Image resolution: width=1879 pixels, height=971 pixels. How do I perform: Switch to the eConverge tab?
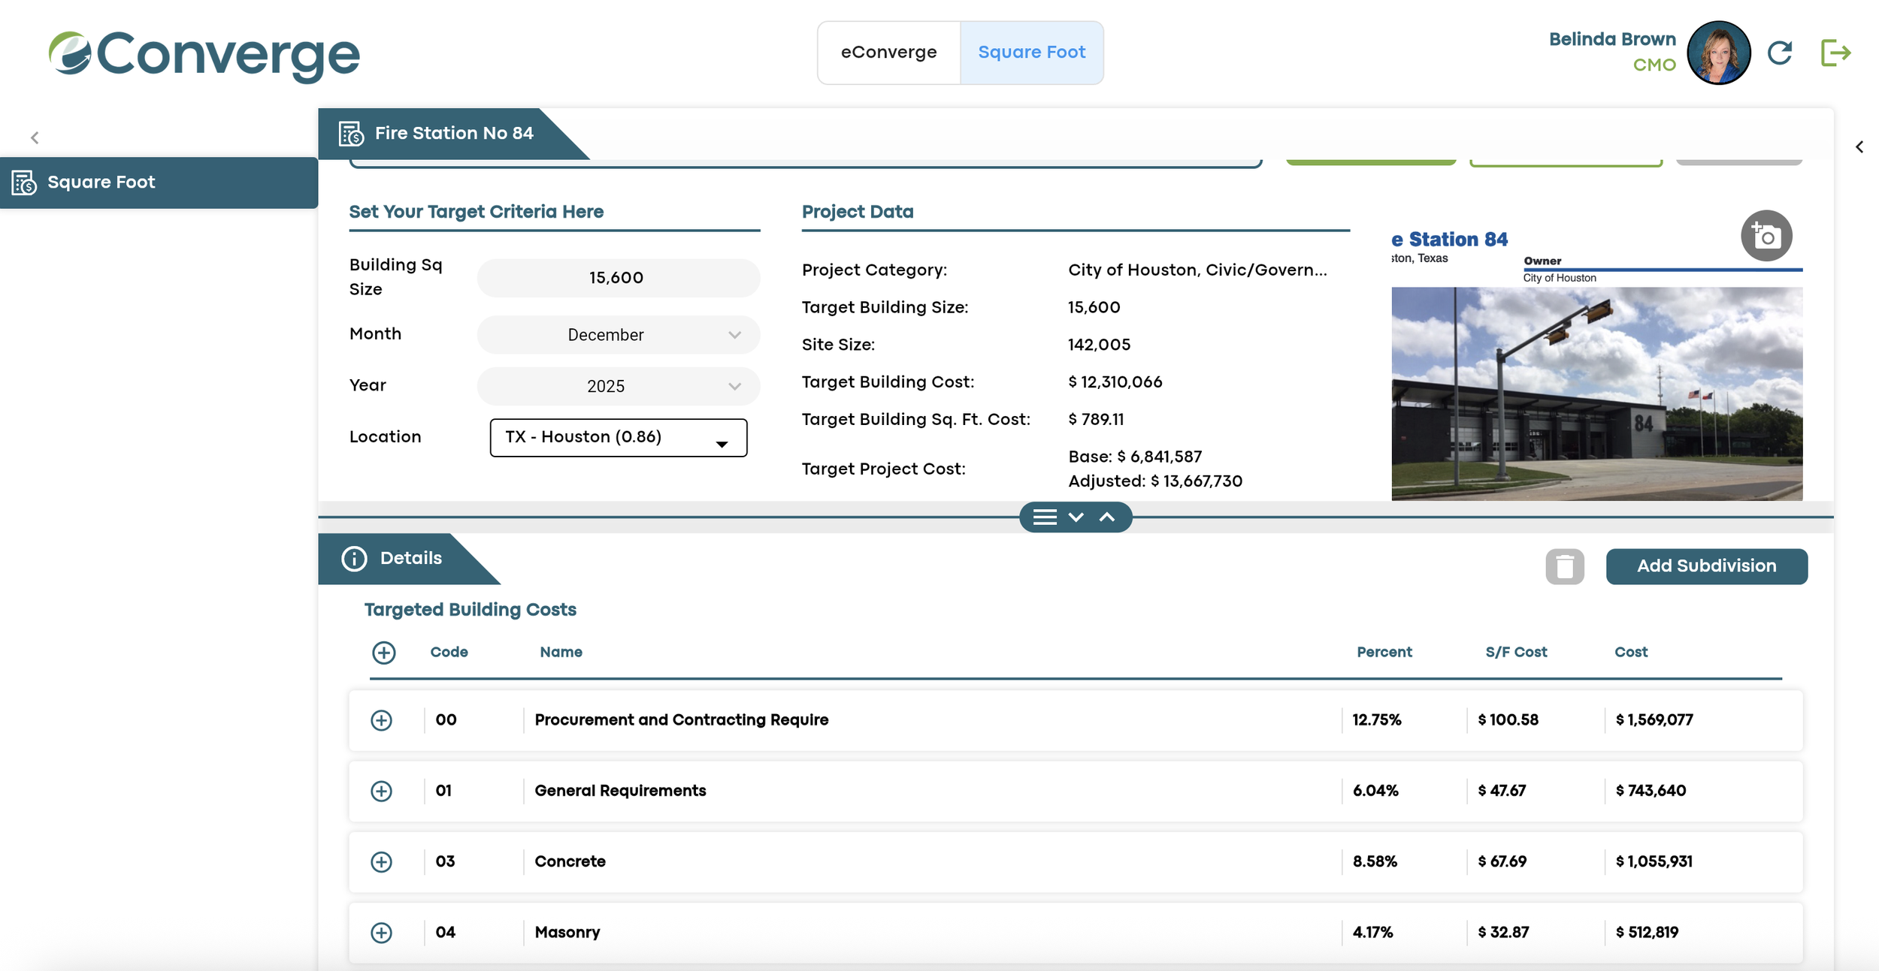pos(888,53)
